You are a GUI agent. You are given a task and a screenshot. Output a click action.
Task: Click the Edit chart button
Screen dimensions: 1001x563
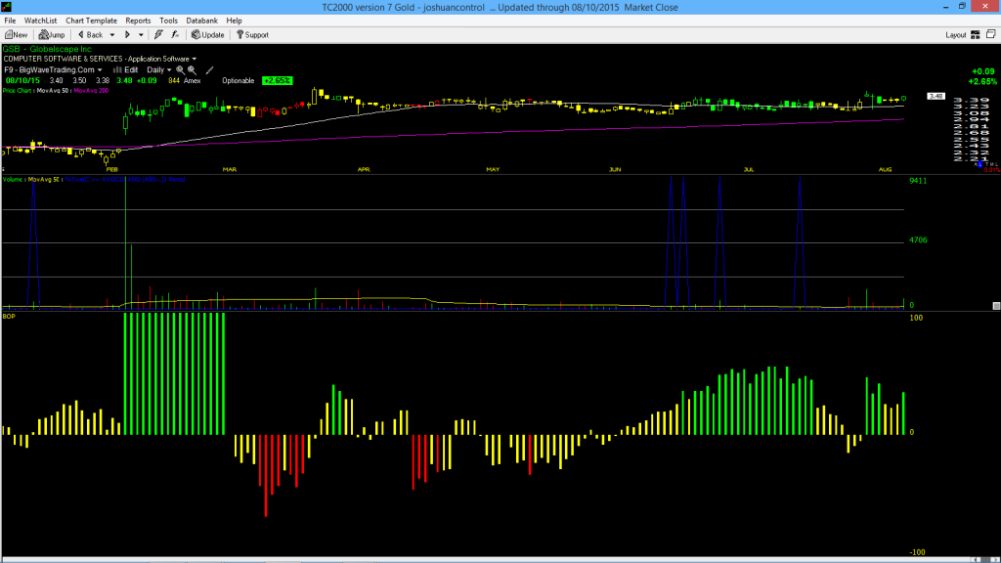[126, 70]
